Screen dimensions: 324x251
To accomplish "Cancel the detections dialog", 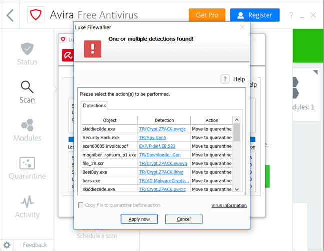I will pos(184,219).
